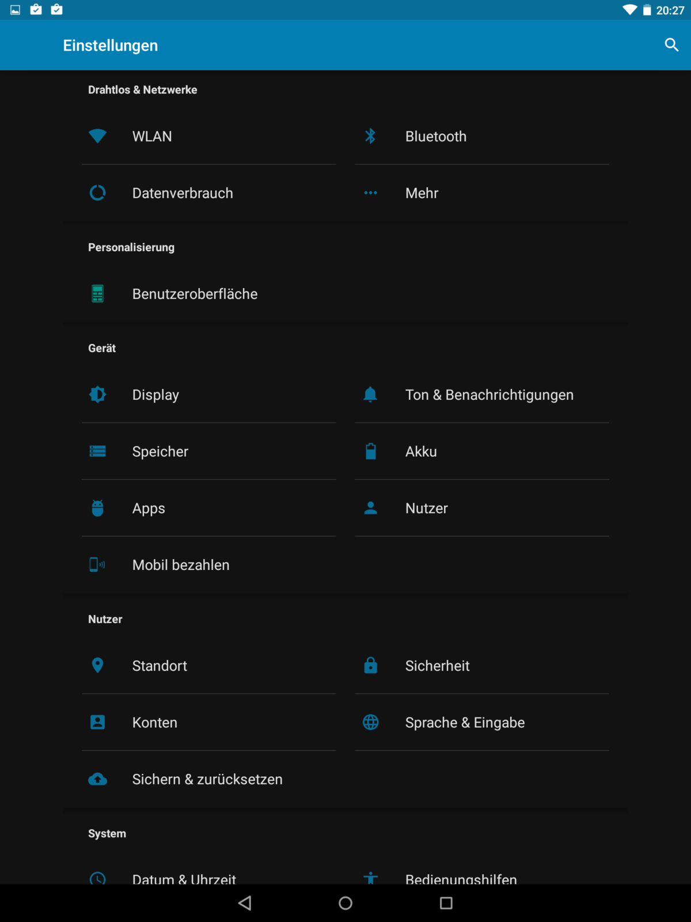The height and width of the screenshot is (922, 691).
Task: Open Benutzeroberfläche settings
Action: click(195, 294)
